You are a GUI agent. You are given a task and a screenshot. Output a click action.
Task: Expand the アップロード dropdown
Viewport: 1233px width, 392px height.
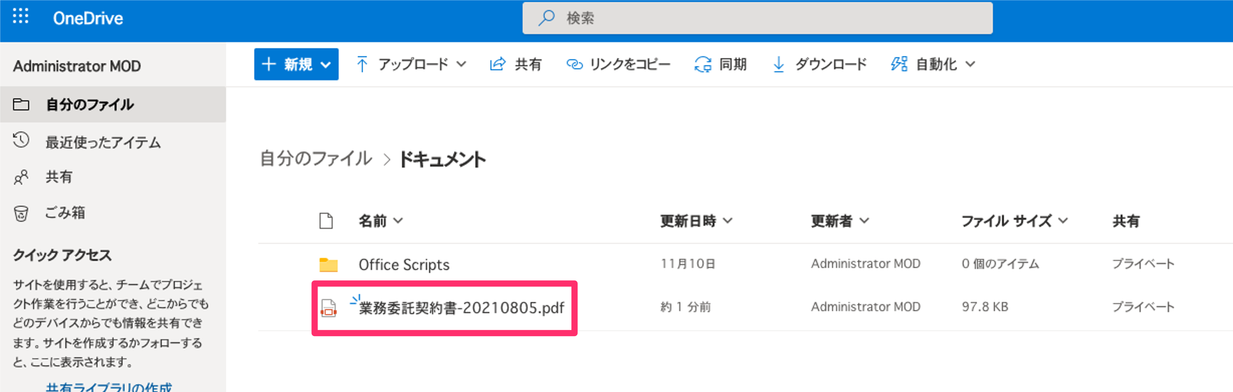click(x=412, y=64)
